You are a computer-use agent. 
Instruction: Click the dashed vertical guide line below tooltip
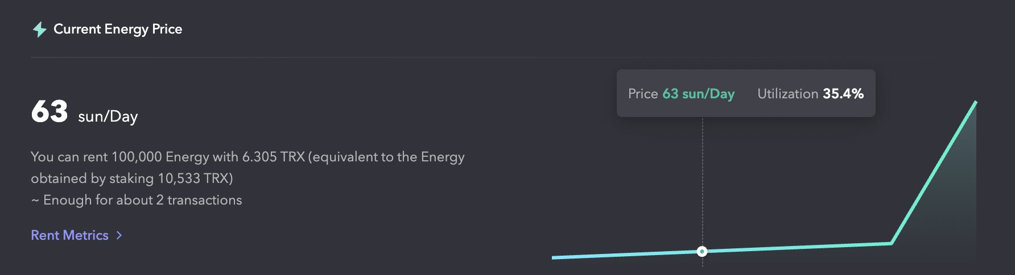(703, 182)
